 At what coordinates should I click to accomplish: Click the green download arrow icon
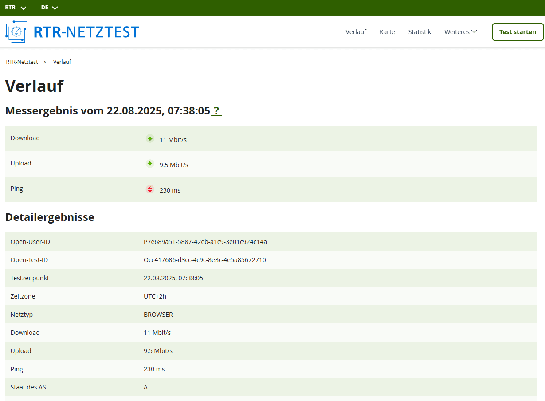150,139
